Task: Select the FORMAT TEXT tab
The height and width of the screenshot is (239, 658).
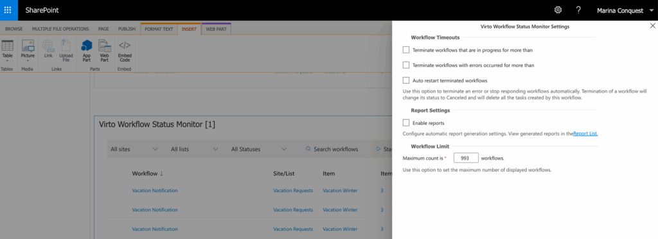Action: tap(159, 29)
